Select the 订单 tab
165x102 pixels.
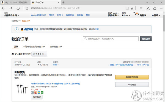point(16,47)
